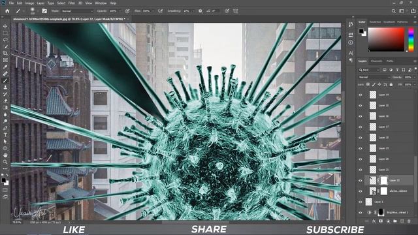Hide Layer 17 using its eye icon
The image size is (418, 235).
(x=361, y=127)
